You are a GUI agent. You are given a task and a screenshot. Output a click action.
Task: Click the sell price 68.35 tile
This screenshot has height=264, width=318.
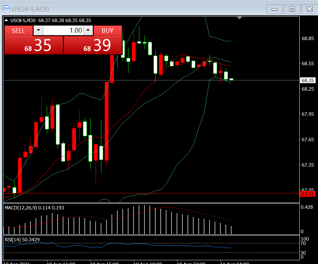pos(34,45)
